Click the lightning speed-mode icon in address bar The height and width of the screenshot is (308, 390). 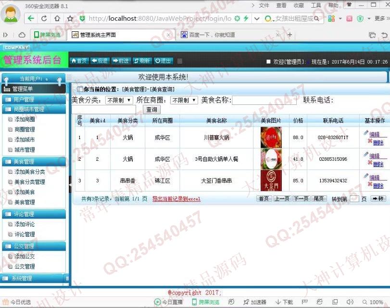[x=246, y=18]
